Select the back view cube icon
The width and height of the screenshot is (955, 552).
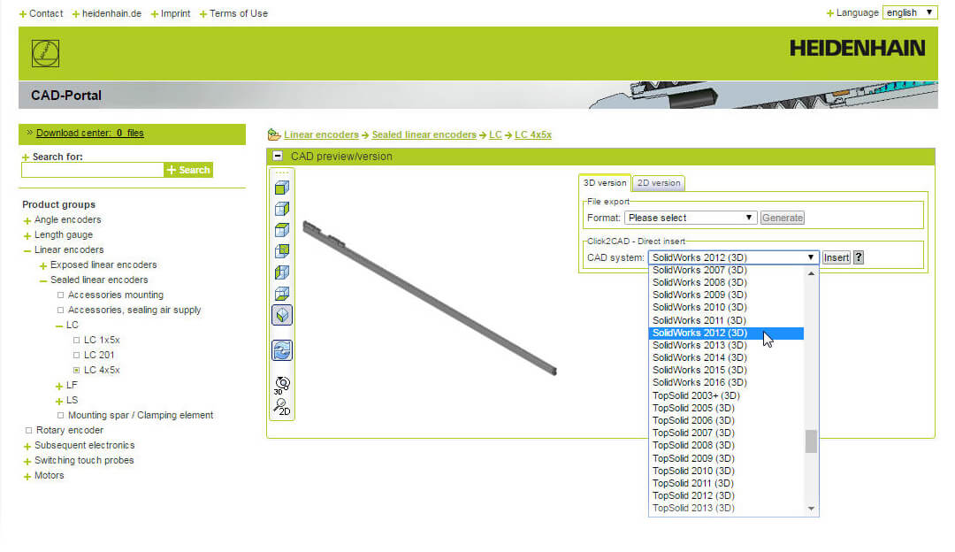[x=281, y=251]
